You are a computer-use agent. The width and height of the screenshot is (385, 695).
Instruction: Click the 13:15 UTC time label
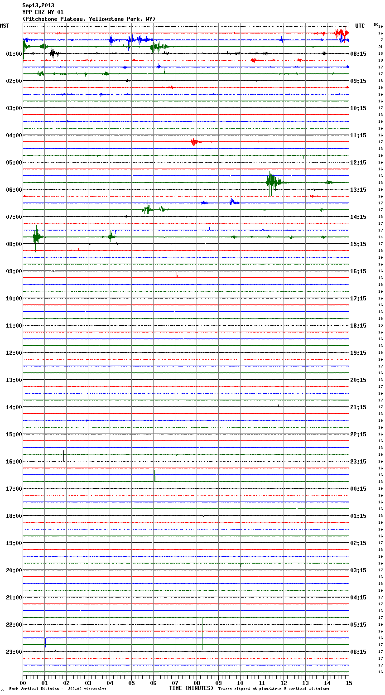pos(358,190)
